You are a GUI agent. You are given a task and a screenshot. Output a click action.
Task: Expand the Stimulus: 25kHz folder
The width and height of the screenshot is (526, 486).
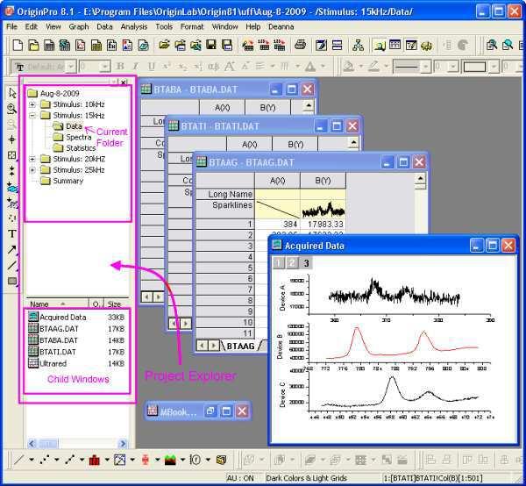coord(32,170)
